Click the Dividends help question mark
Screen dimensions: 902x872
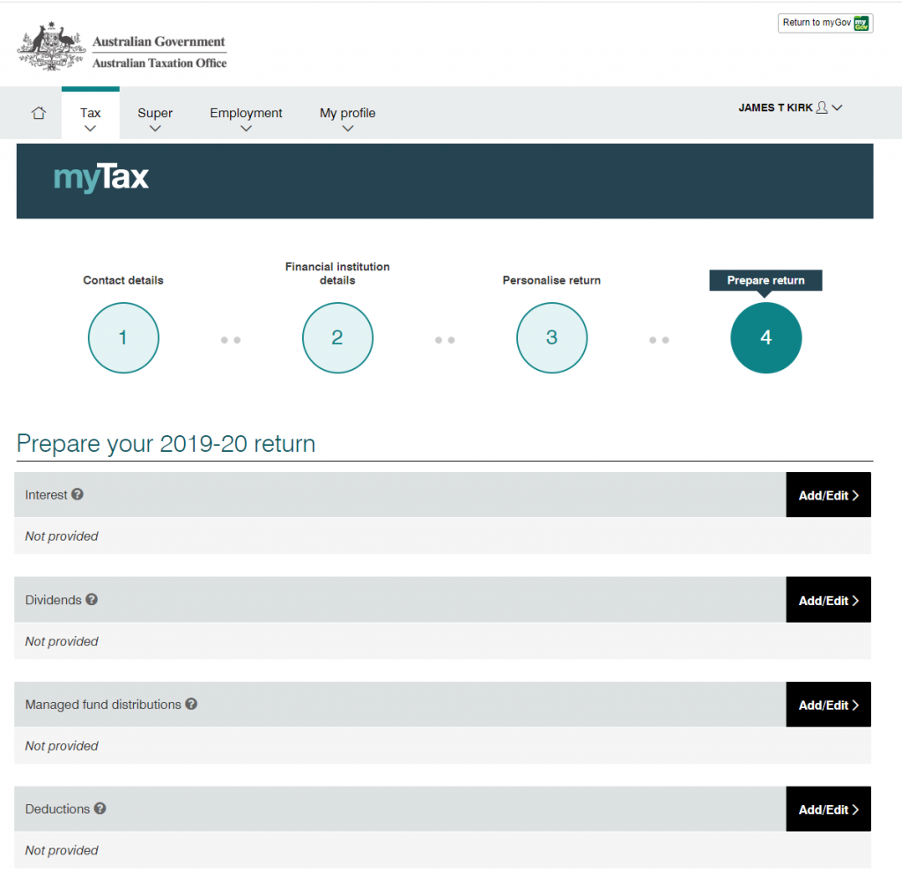92,600
